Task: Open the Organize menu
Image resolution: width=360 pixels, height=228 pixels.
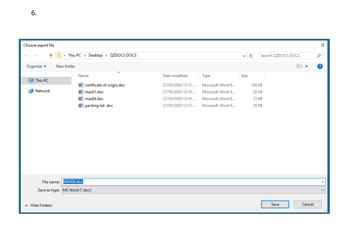Action: tap(36, 67)
